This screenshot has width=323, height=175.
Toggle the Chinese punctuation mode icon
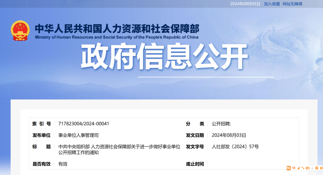click(303, 168)
